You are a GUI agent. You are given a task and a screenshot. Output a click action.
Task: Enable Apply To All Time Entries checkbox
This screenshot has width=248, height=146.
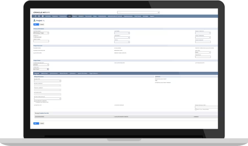coord(196,109)
